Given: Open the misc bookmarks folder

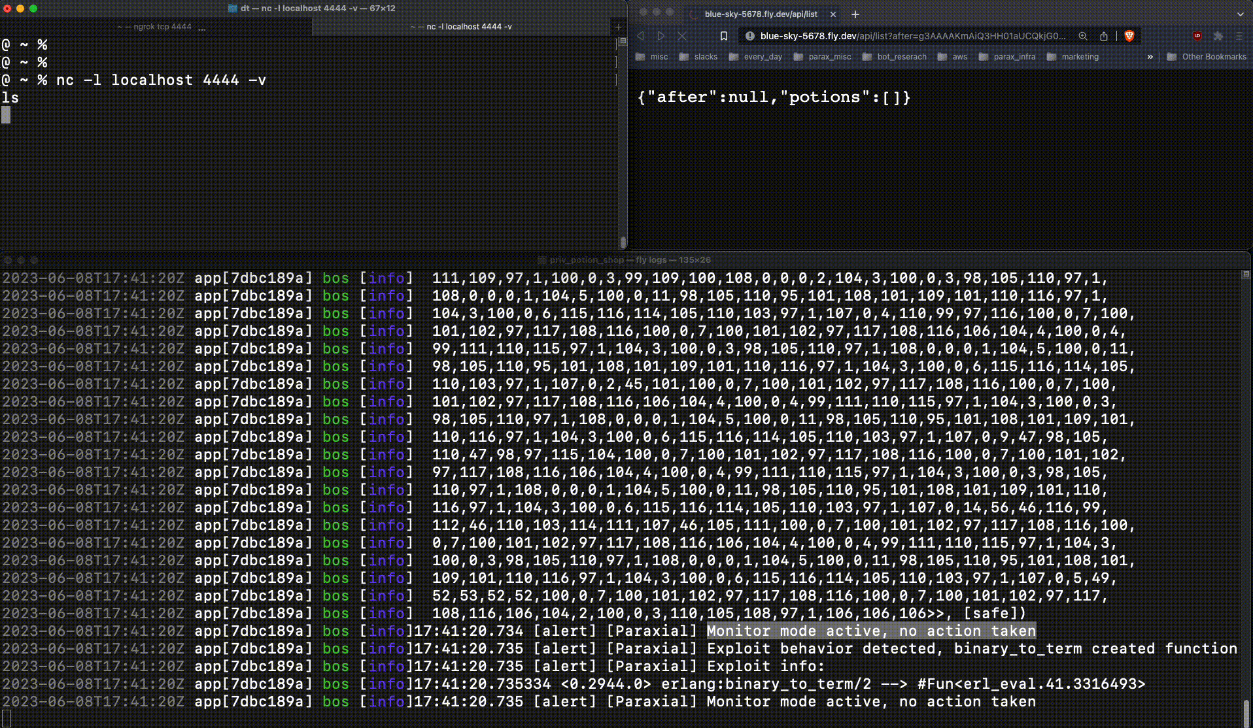Looking at the screenshot, I should pos(651,57).
